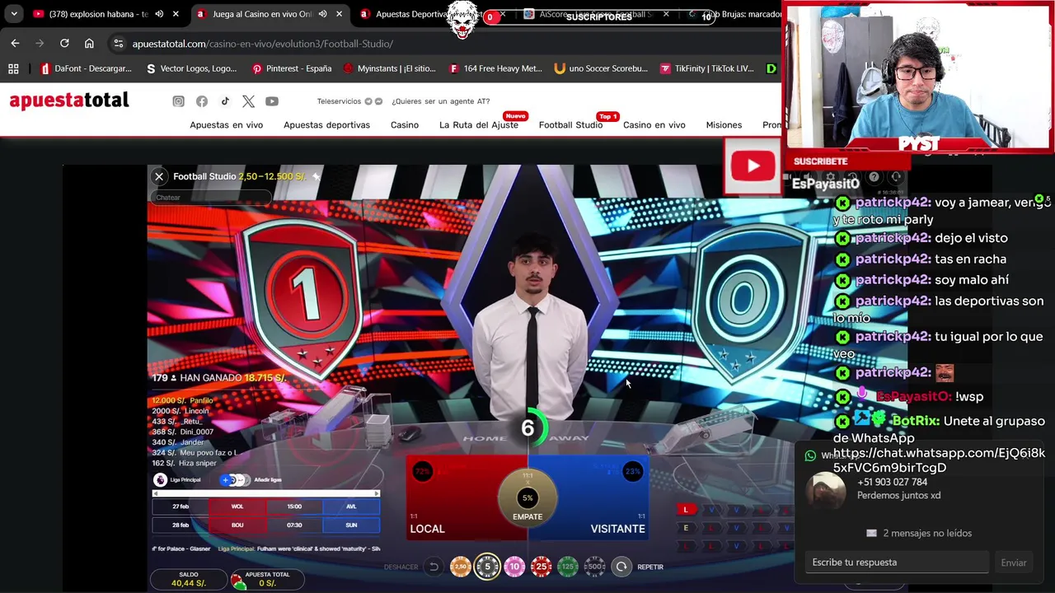1055x593 pixels.
Task: Select the 2,50 betting chip
Action: [461, 567]
